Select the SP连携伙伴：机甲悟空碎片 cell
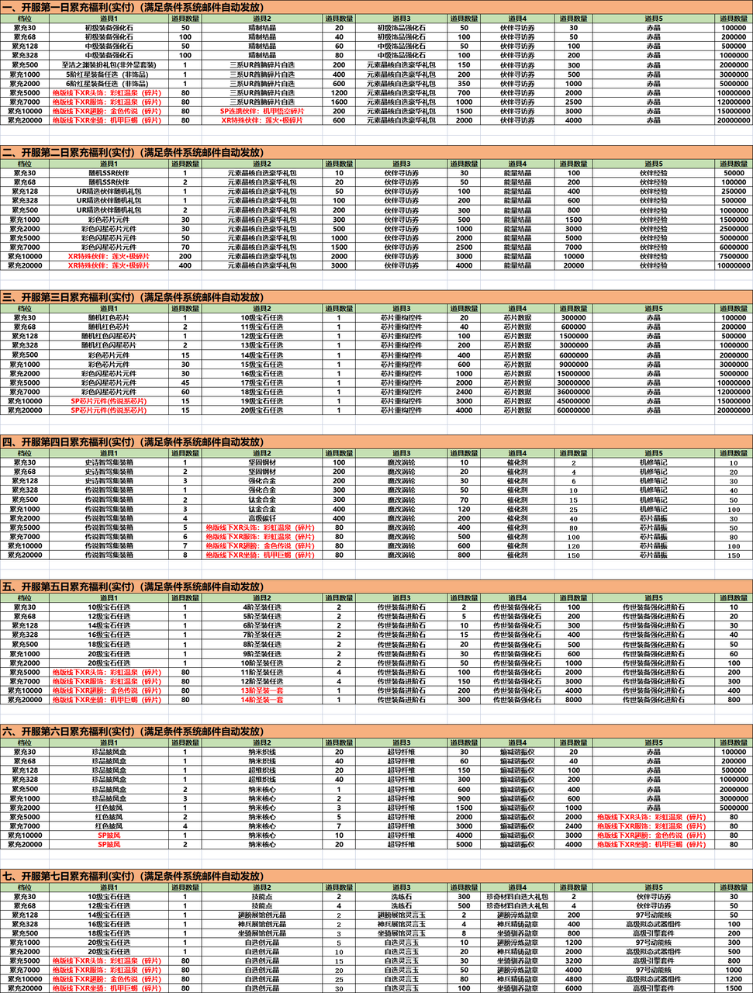The image size is (753, 993). point(261,111)
